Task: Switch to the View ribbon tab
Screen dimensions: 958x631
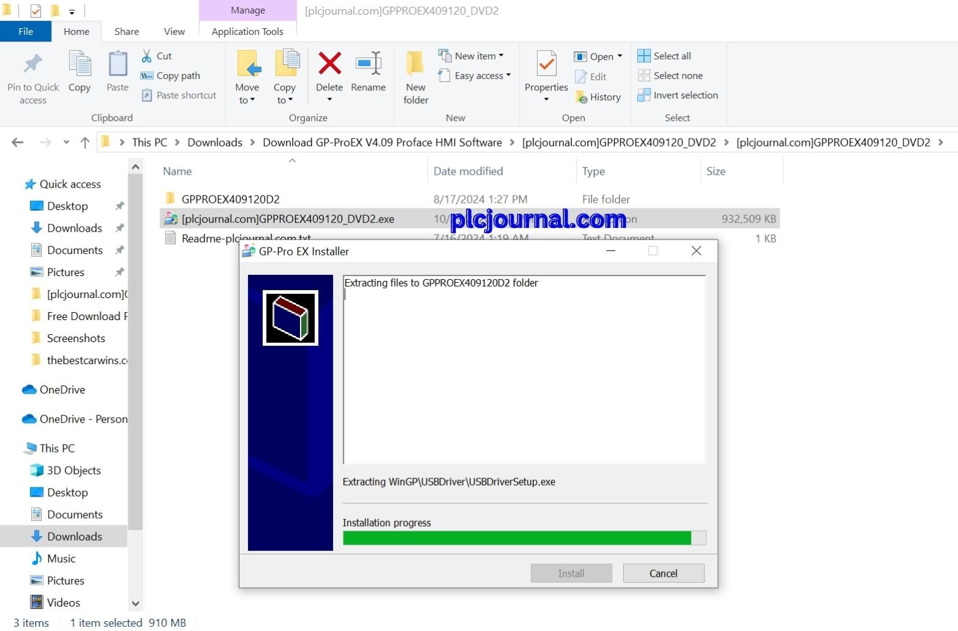Action: [174, 31]
